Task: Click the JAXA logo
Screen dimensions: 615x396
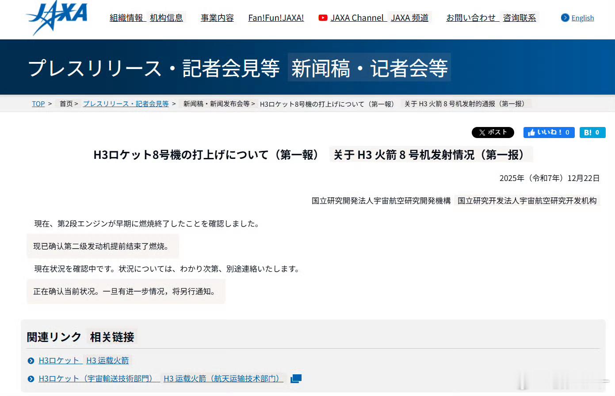Action: tap(57, 18)
